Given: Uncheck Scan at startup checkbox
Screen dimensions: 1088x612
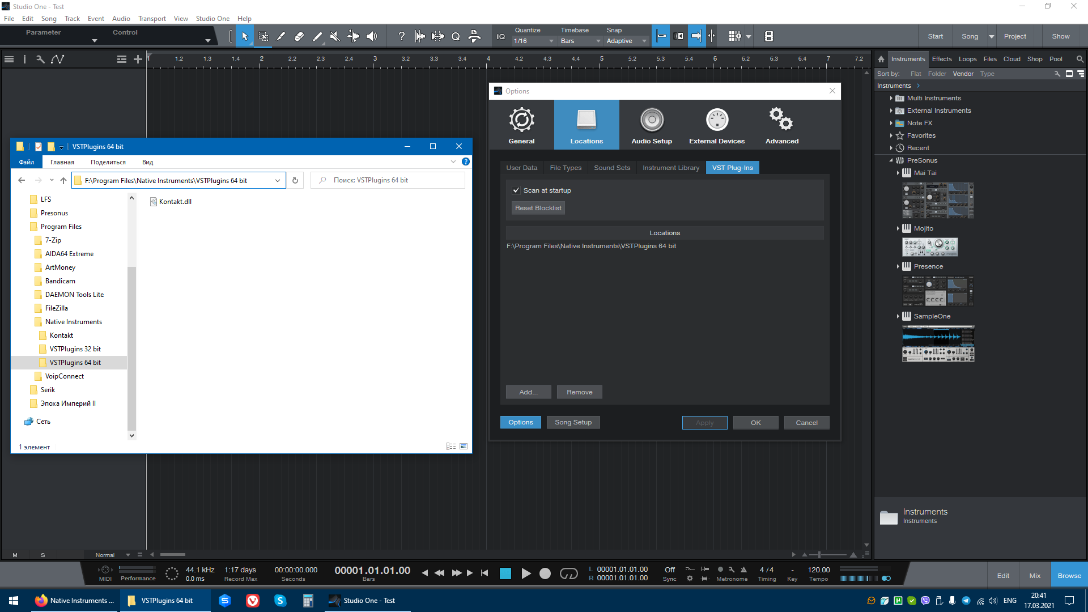Looking at the screenshot, I should (x=516, y=190).
